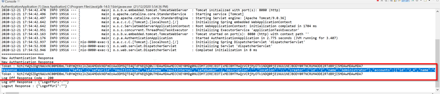This screenshot has height=94, width=440.
Task: Click timestamp '2020-12-21 17:54:52.946'
Action: [24, 50]
